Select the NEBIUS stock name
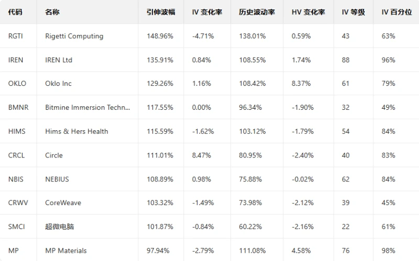419x261 pixels. pyautogui.click(x=57, y=179)
